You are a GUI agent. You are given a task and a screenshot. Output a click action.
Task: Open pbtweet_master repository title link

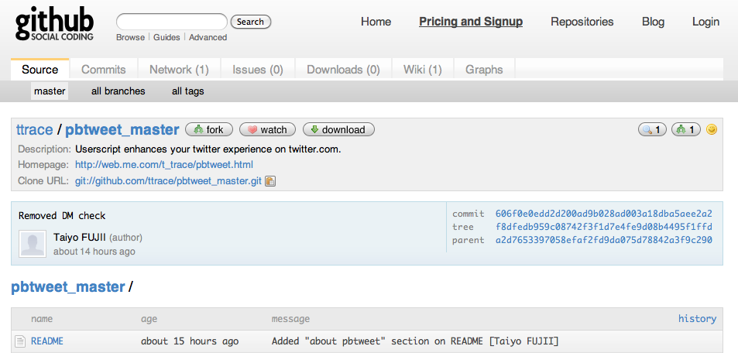point(122,129)
